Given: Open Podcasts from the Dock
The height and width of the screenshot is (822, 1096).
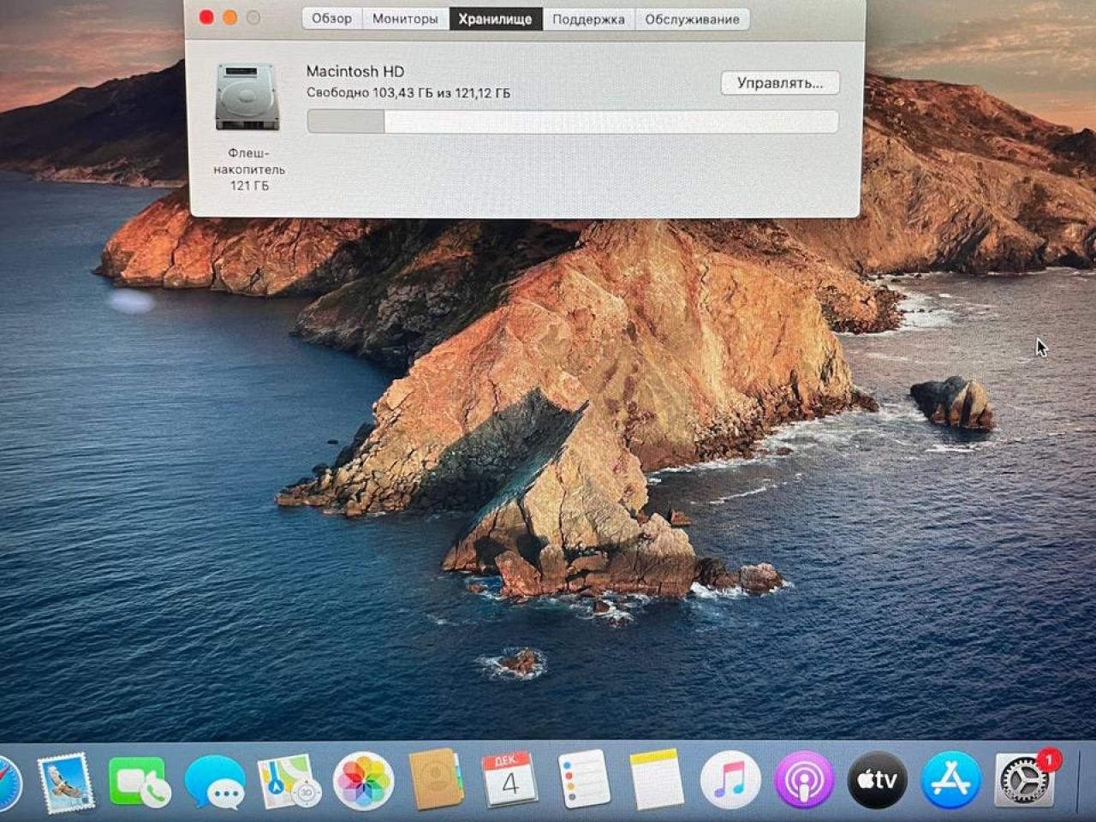Looking at the screenshot, I should click(804, 780).
